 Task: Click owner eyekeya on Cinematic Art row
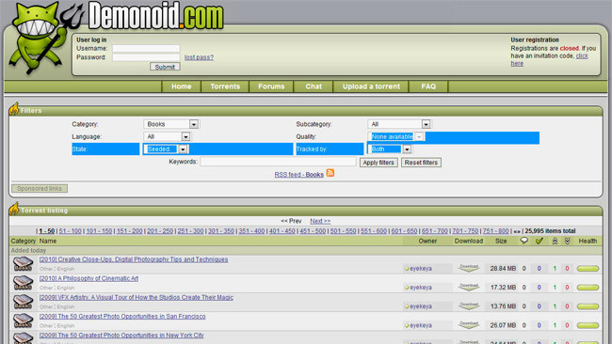(x=421, y=287)
